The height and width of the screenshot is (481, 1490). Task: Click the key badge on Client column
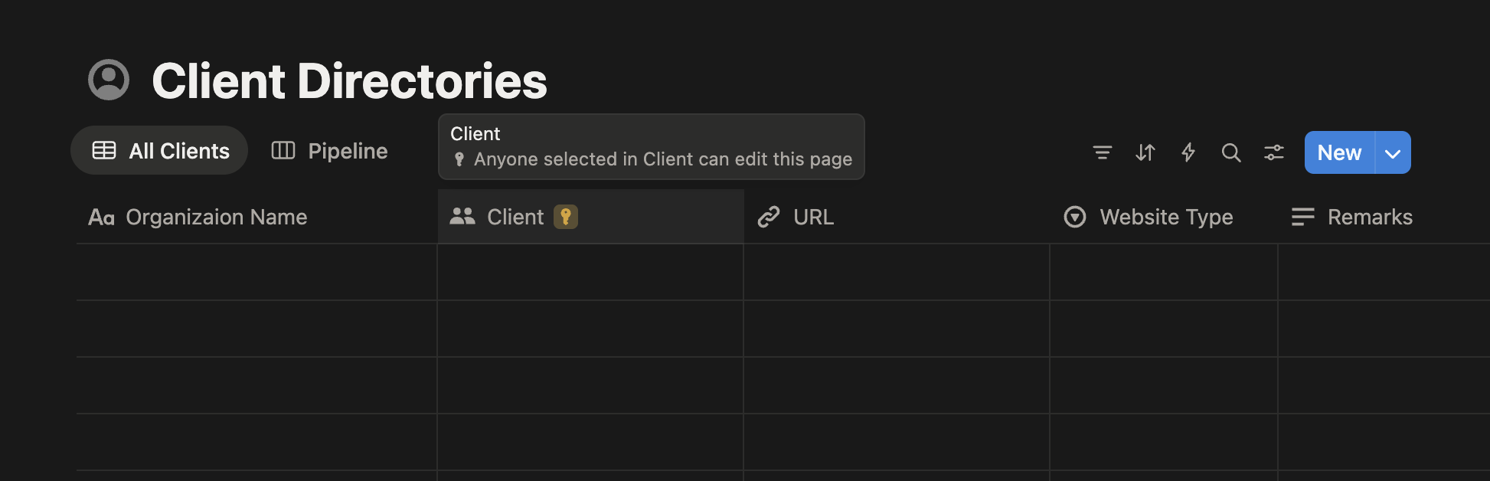(x=565, y=217)
